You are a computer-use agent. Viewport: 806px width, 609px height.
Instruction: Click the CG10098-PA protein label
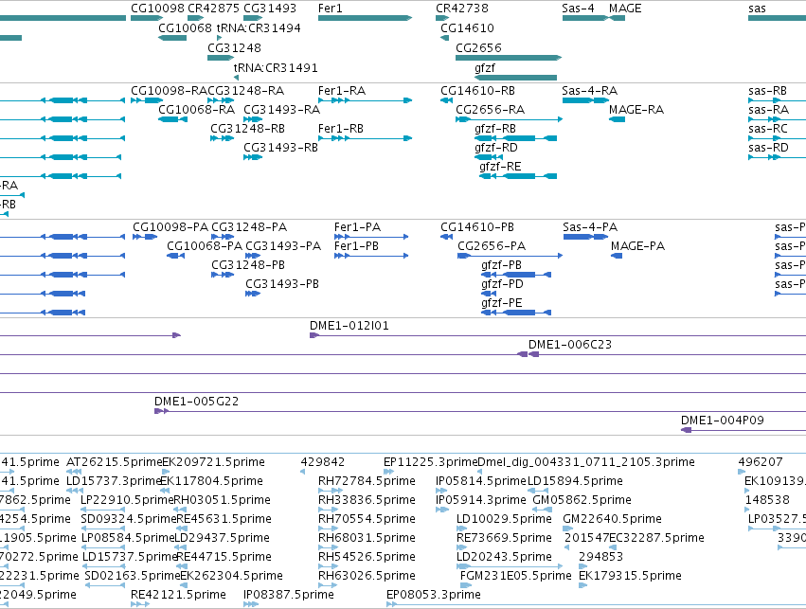(x=170, y=227)
